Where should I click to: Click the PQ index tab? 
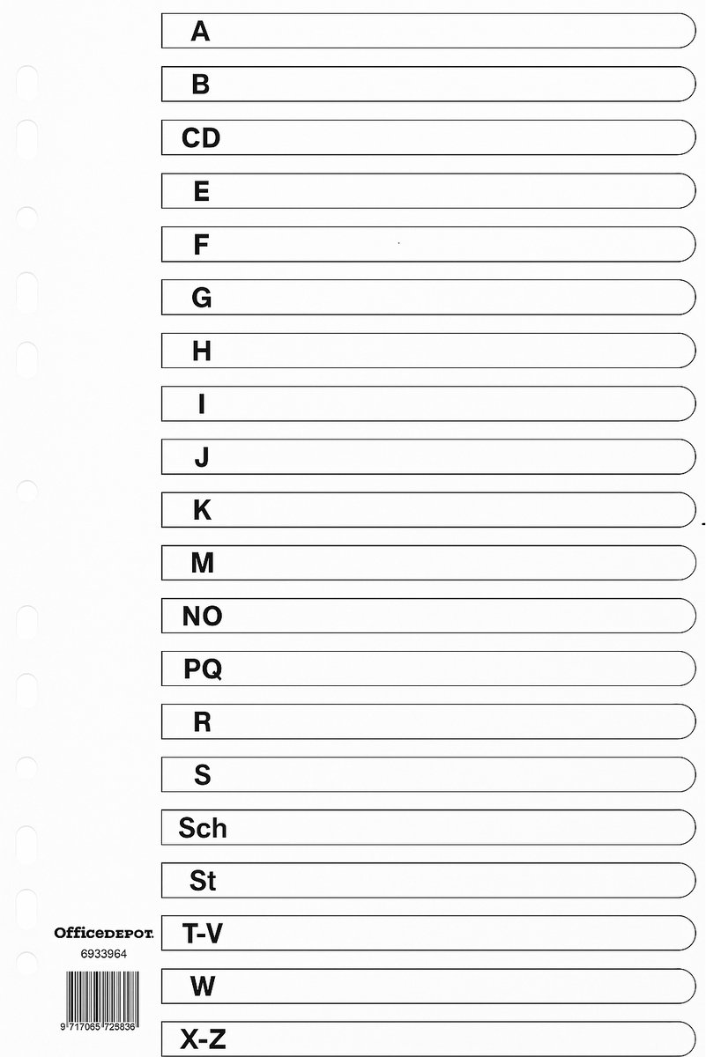[x=428, y=669]
